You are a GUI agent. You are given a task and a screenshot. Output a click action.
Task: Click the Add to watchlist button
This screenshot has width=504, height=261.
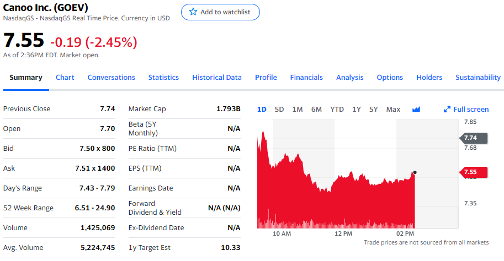tap(220, 12)
